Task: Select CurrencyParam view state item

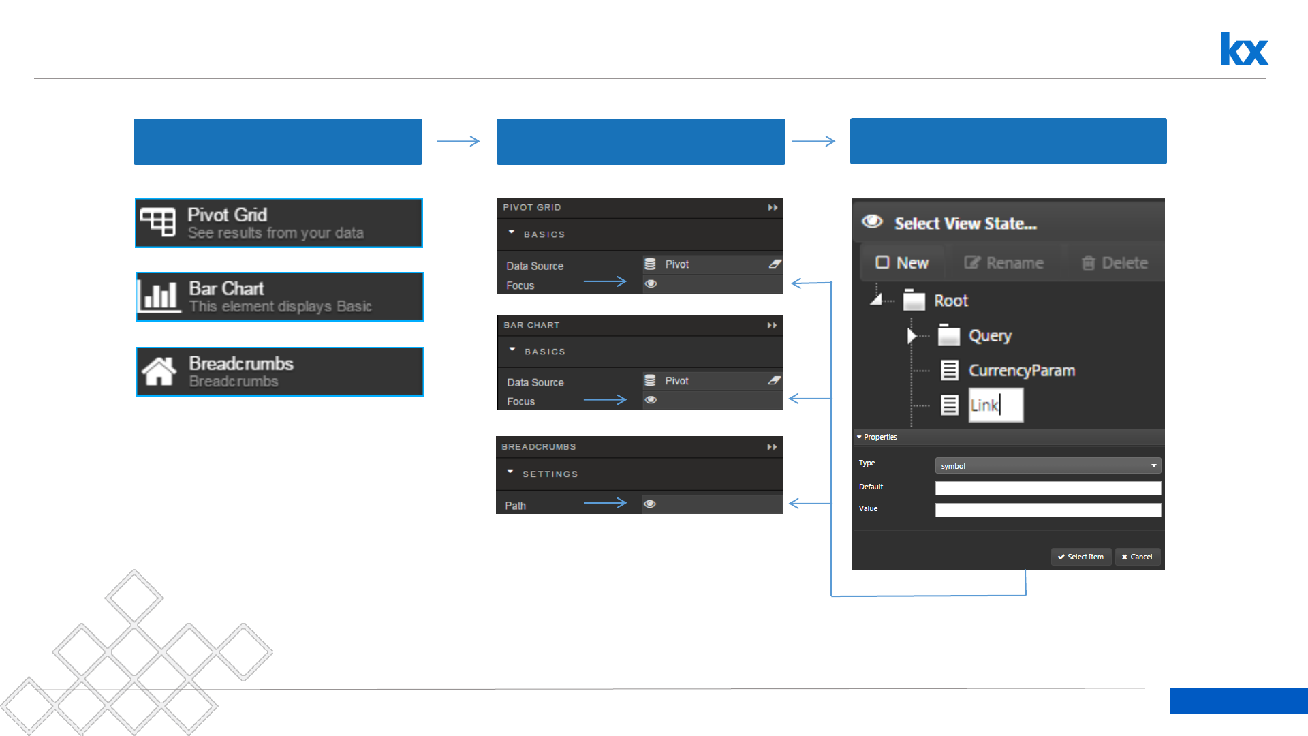Action: tap(1021, 371)
